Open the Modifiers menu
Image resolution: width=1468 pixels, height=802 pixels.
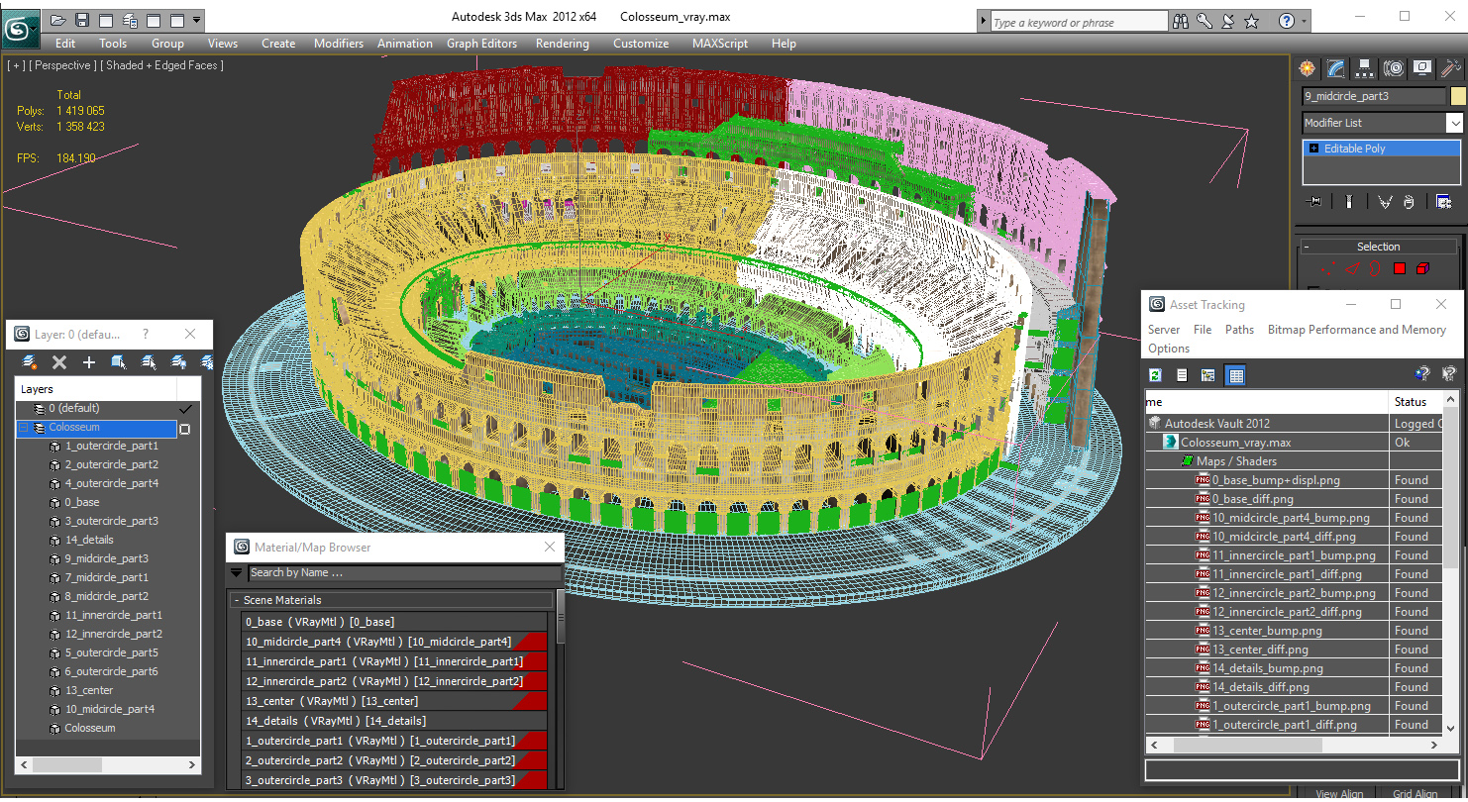[x=339, y=44]
